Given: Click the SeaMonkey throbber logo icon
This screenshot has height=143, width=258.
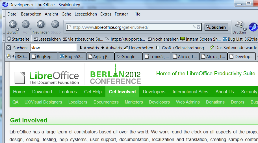Looking at the screenshot, I should (253, 27).
